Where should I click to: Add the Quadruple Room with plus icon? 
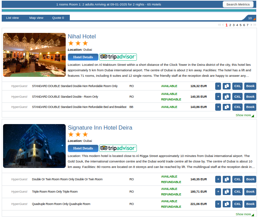[x=218, y=204]
